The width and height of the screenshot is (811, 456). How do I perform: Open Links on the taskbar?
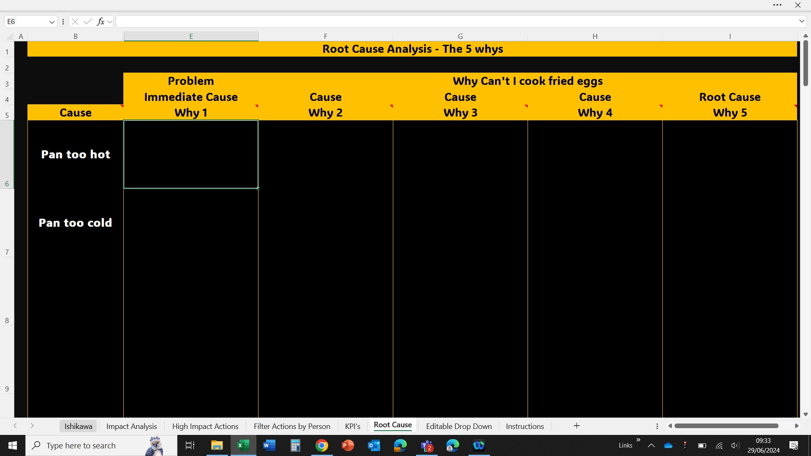(625, 445)
